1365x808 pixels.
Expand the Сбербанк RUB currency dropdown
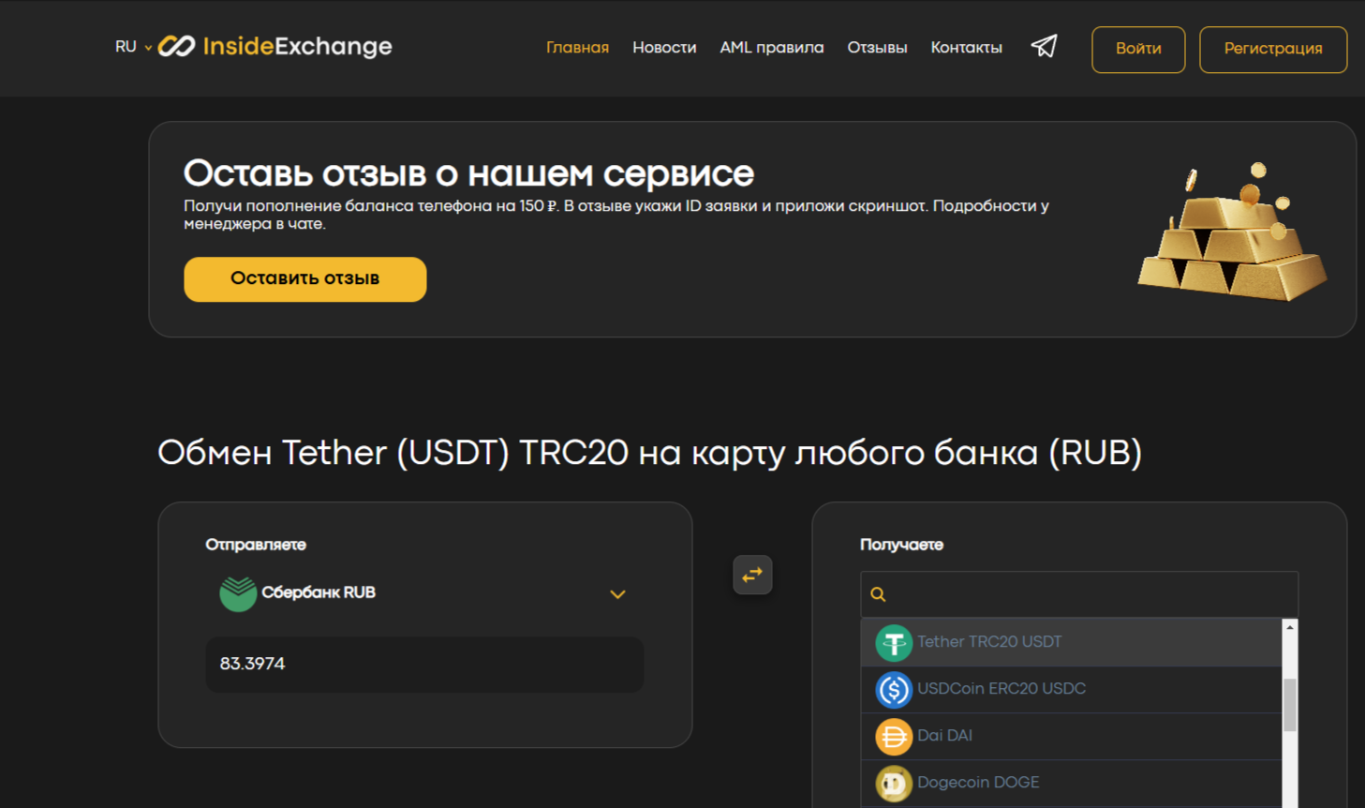pyautogui.click(x=424, y=593)
